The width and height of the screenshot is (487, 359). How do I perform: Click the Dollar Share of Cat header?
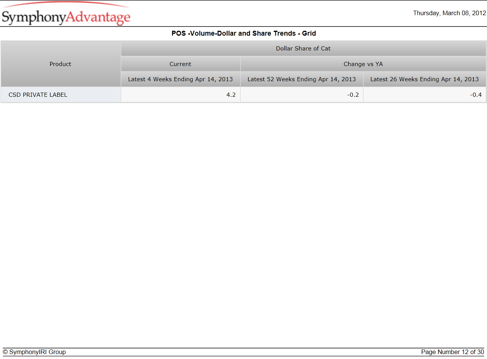click(x=303, y=49)
